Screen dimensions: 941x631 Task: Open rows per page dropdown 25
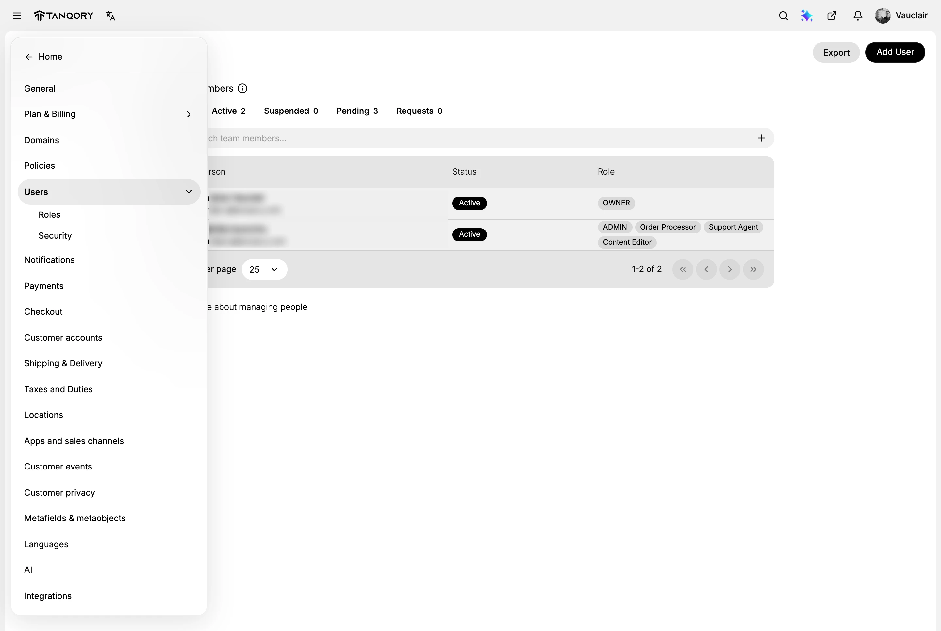coord(264,269)
